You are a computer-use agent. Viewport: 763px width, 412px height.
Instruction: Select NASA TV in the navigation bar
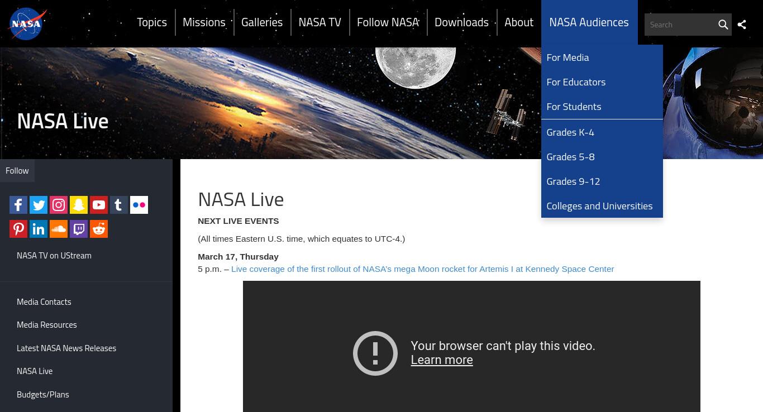(319, 22)
